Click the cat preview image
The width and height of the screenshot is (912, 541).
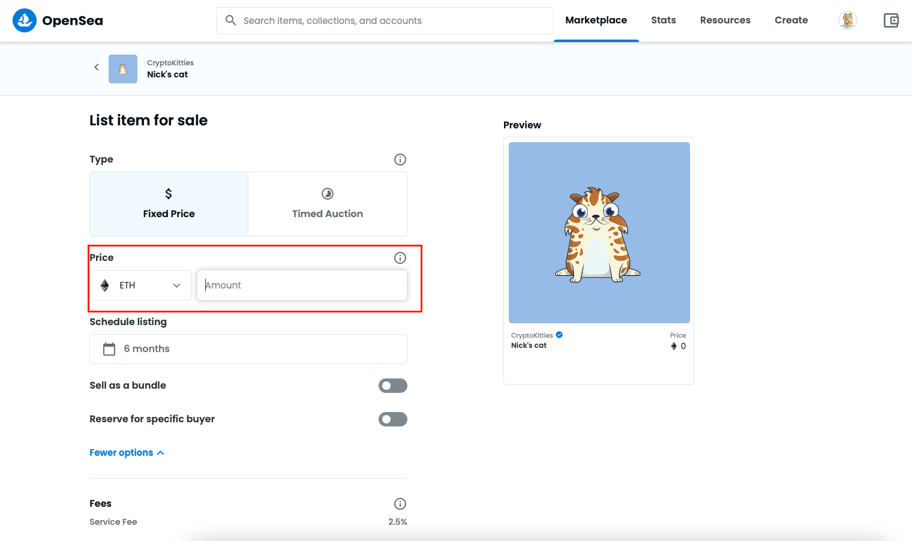point(599,233)
